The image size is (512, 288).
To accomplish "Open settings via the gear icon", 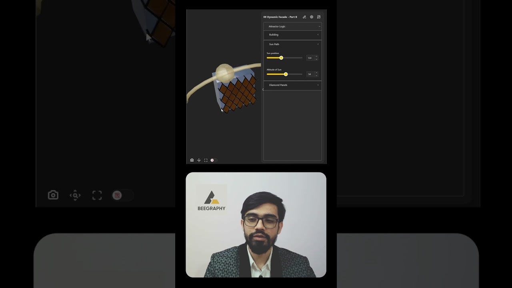I will tap(312, 17).
